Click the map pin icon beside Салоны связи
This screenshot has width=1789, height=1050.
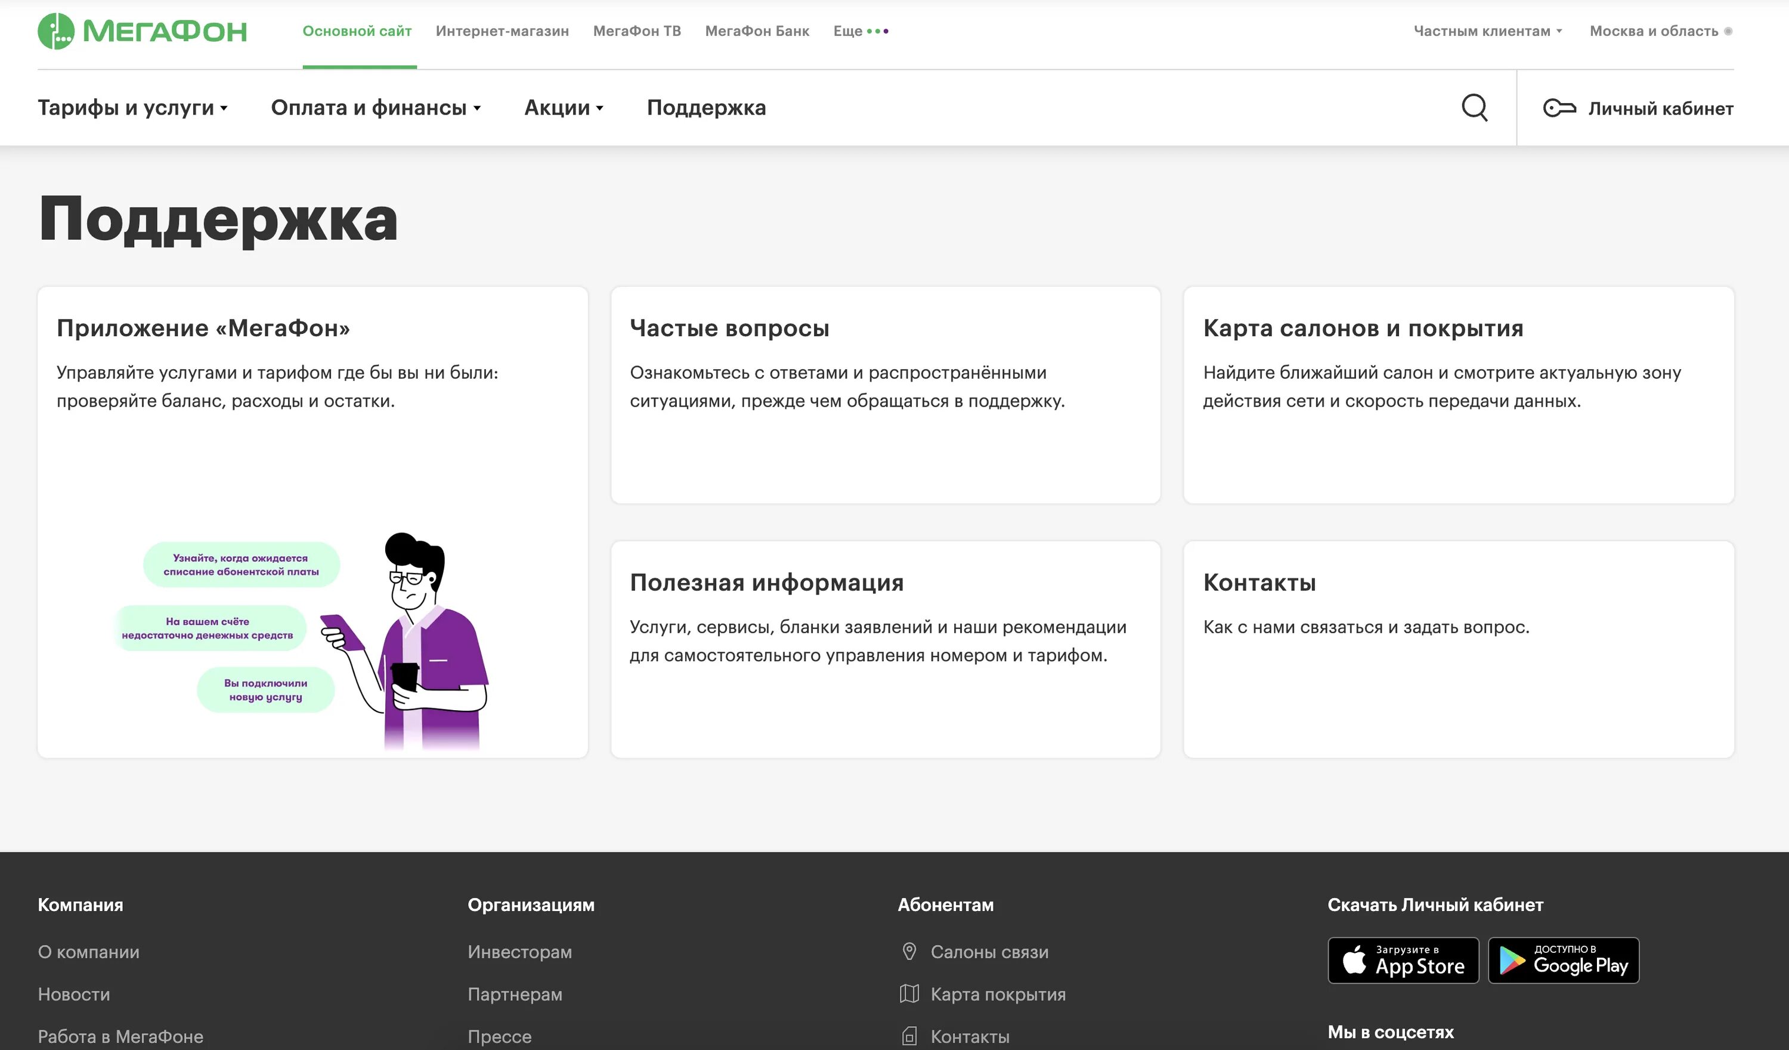909,951
